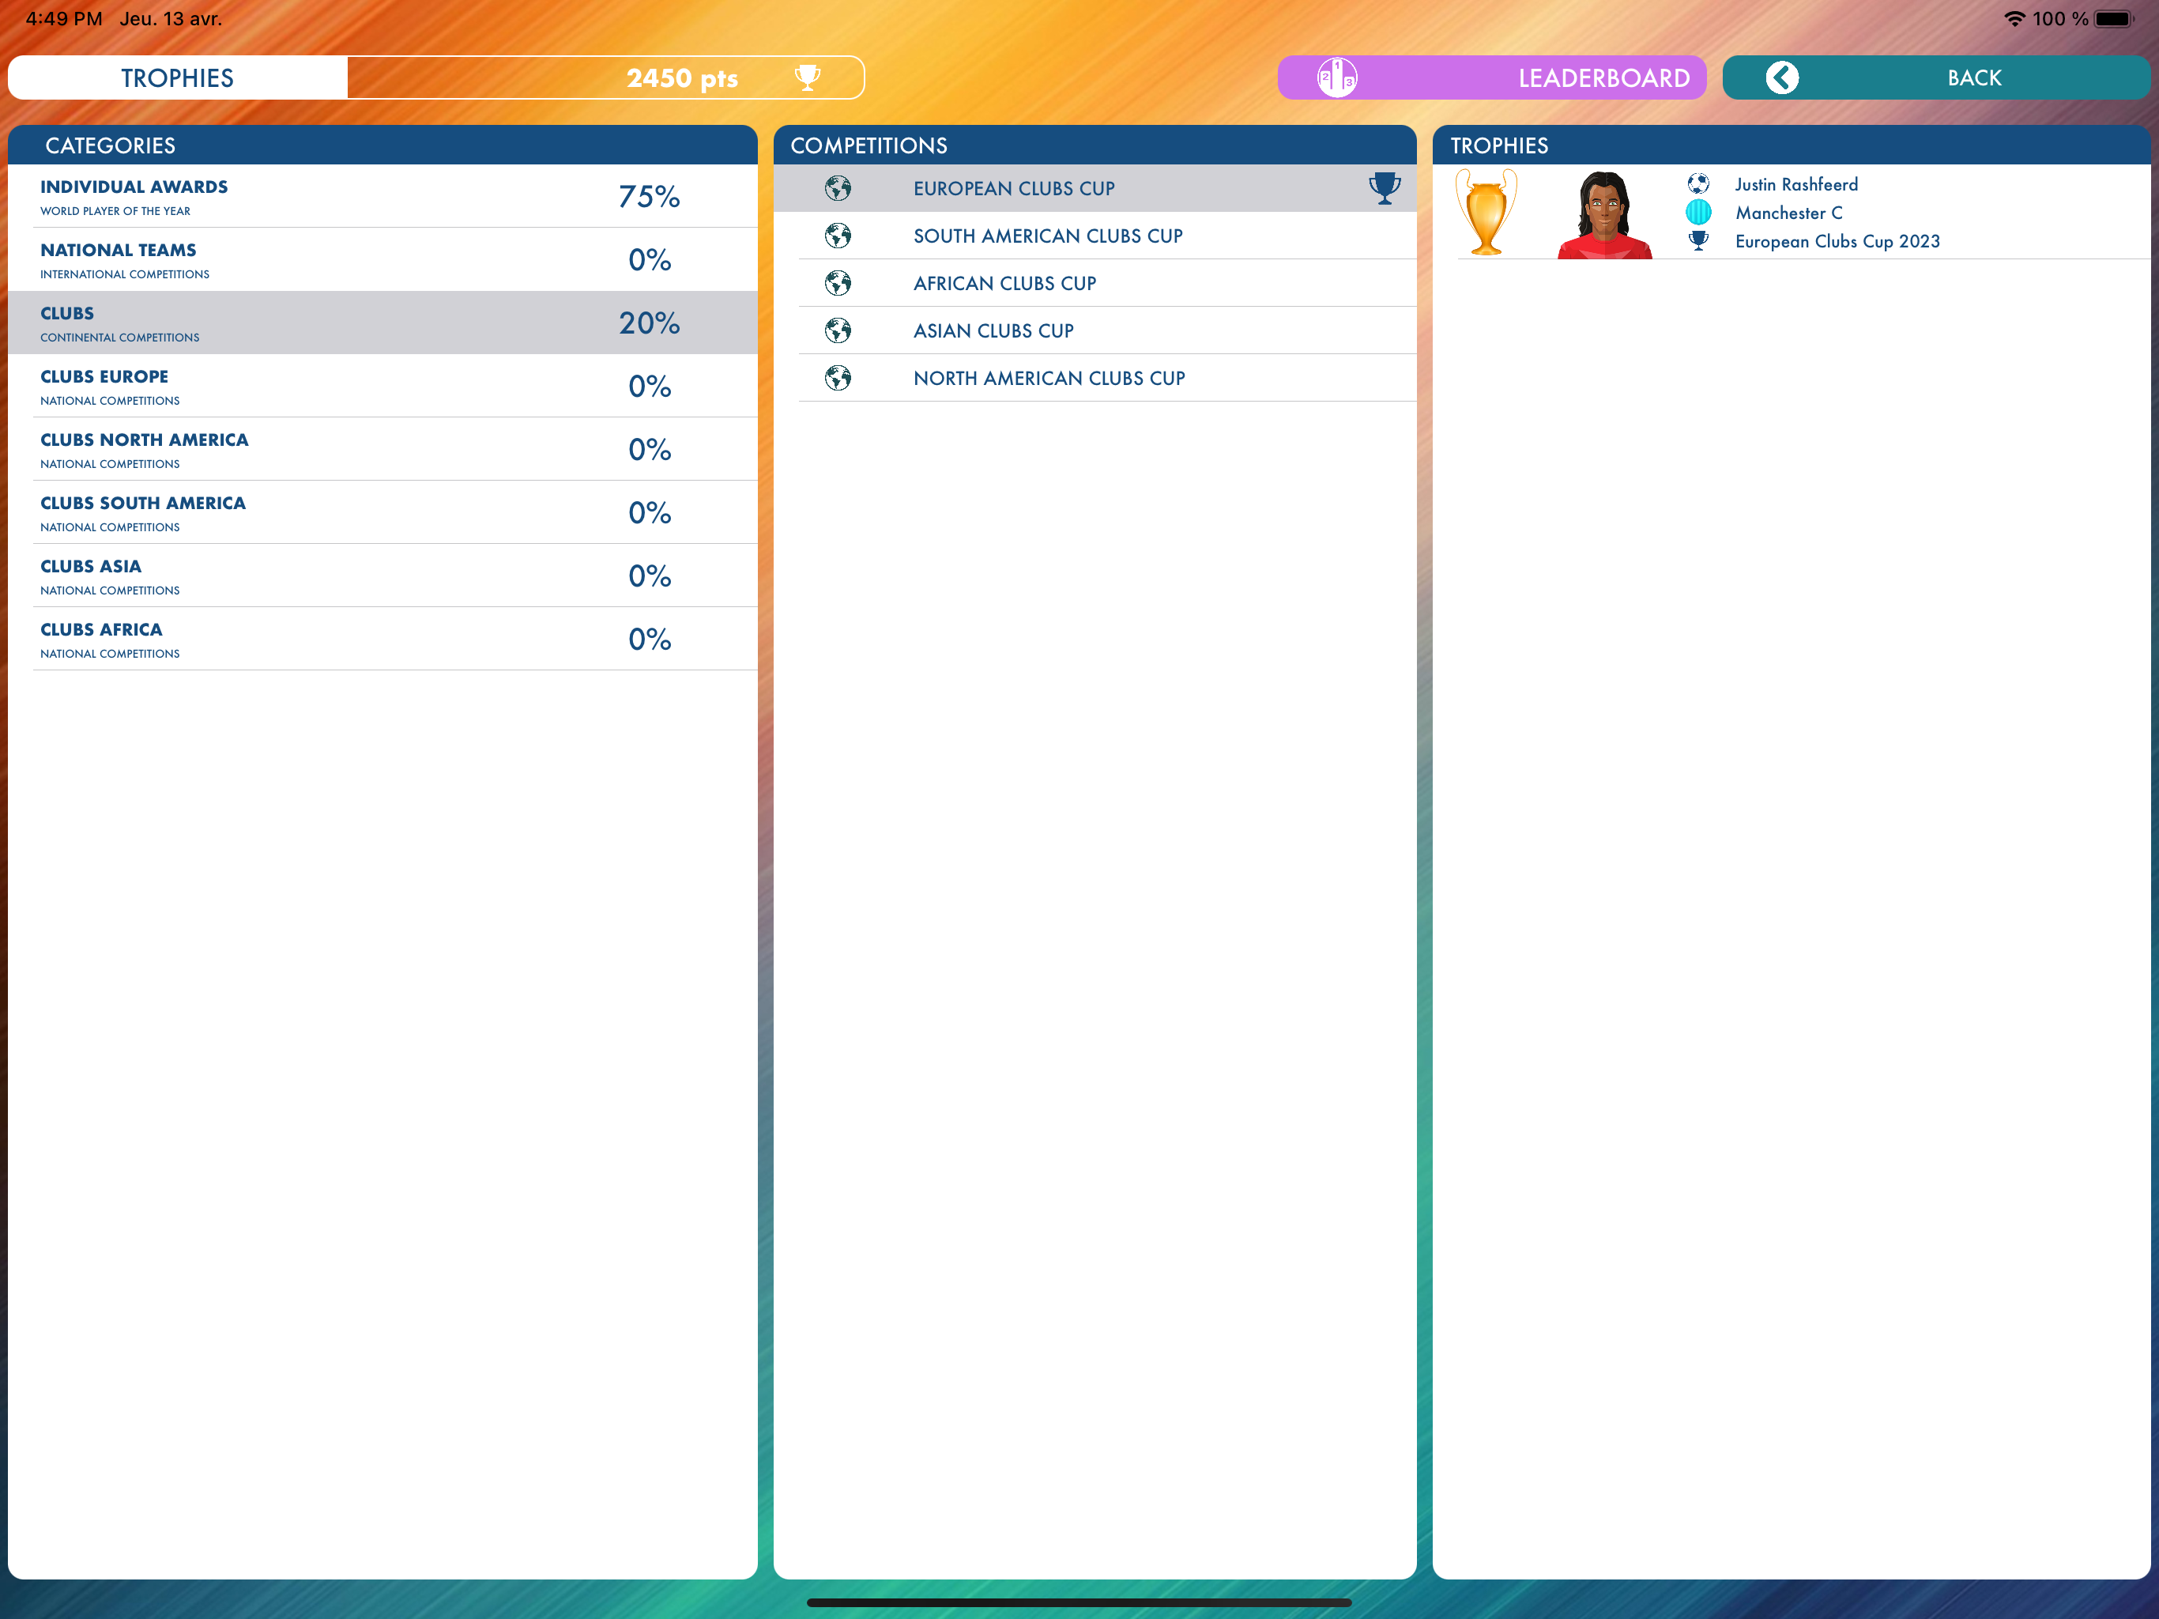Click the trophy icon on European Clubs Cup row
This screenshot has width=2159, height=1619.
pyautogui.click(x=1384, y=187)
